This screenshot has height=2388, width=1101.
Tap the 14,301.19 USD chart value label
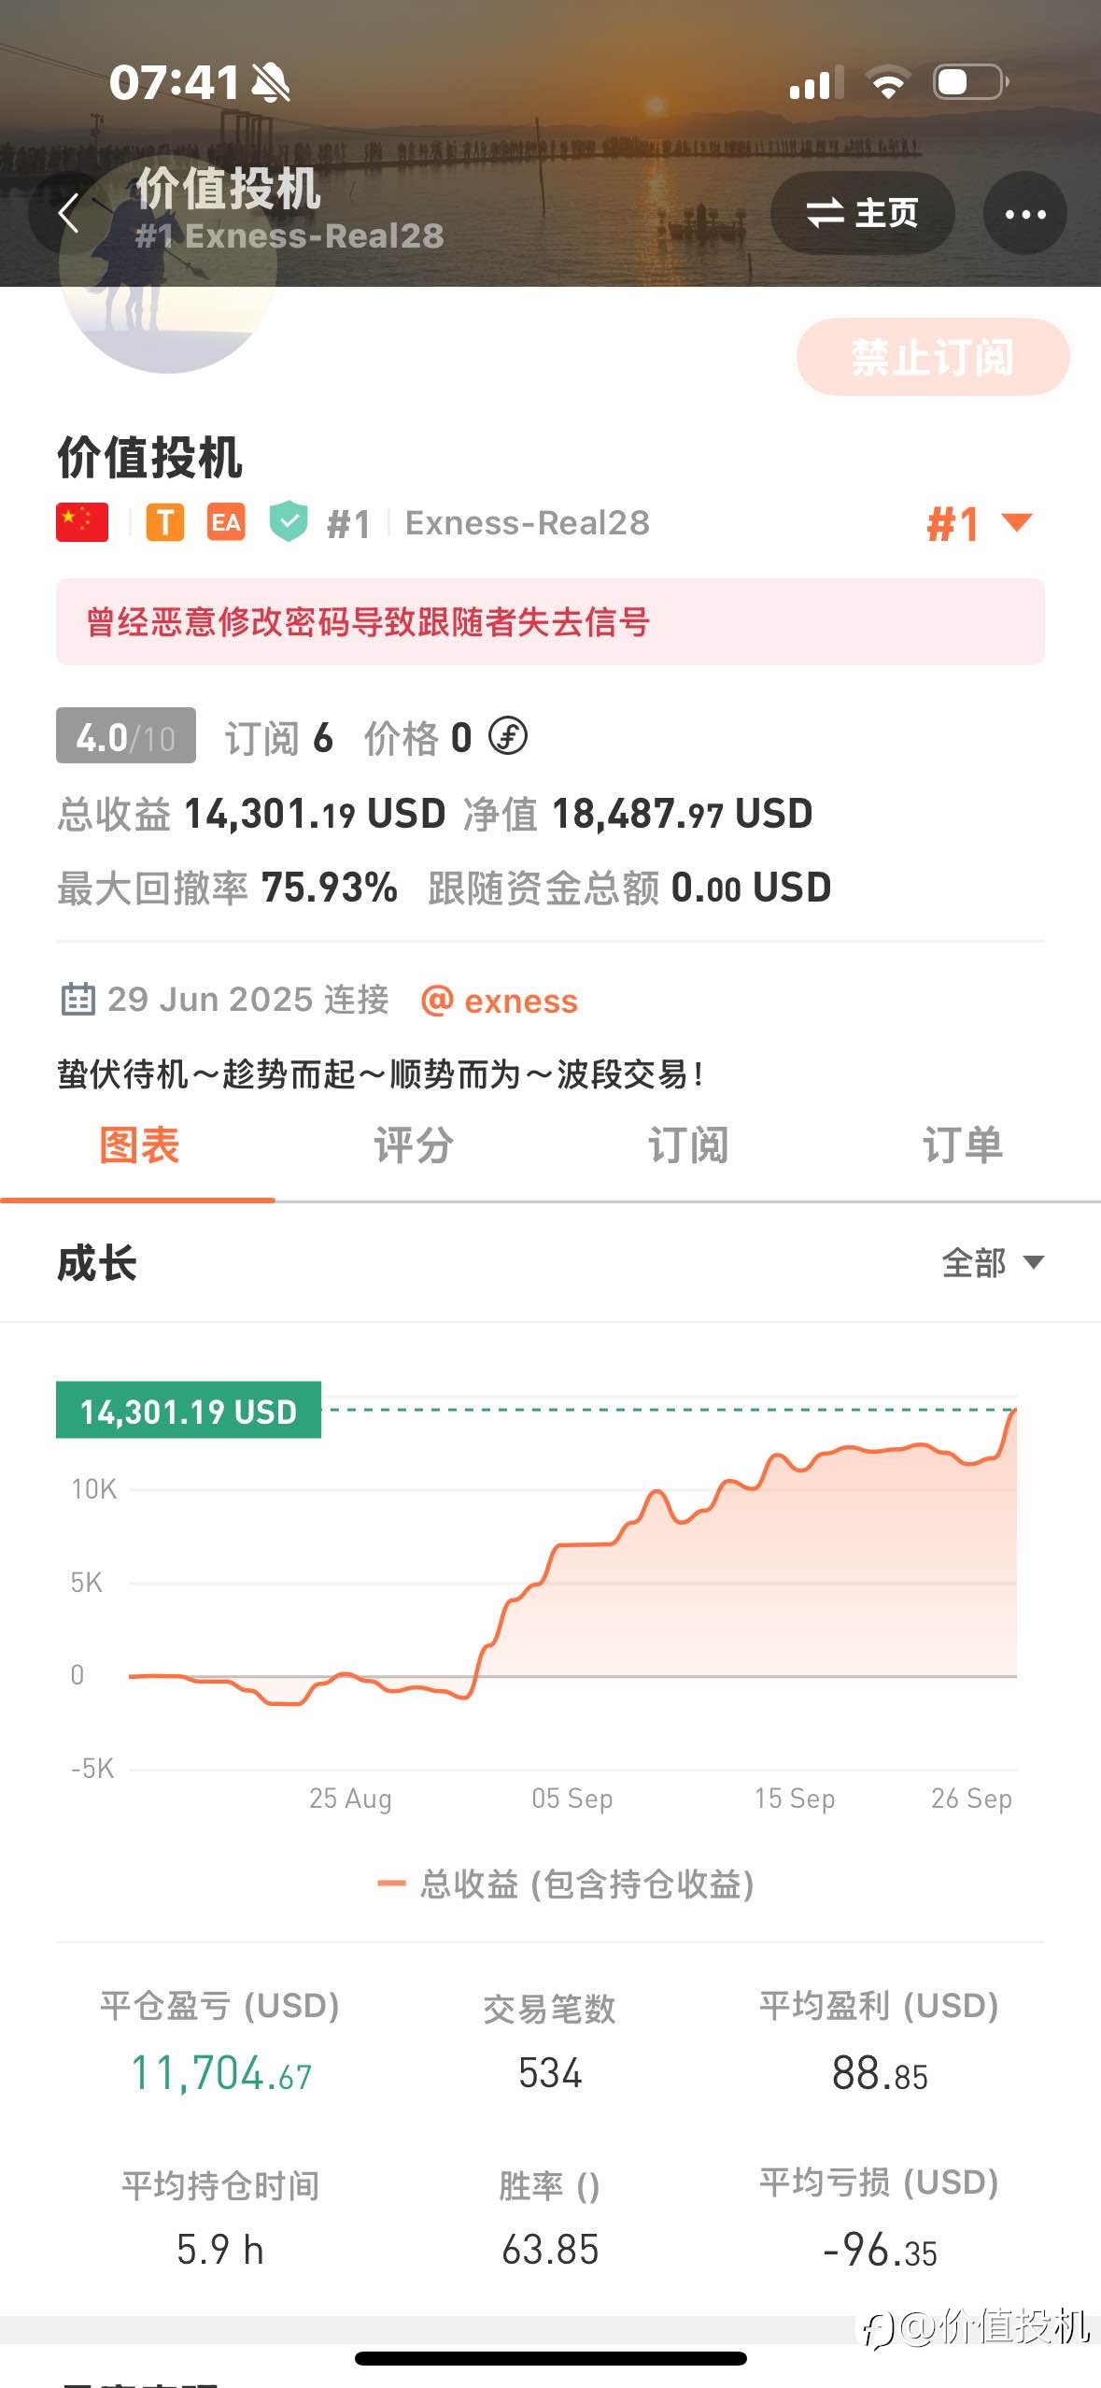pyautogui.click(x=189, y=1410)
